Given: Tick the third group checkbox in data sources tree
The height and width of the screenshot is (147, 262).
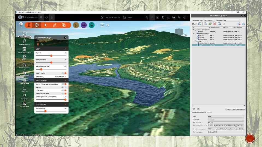Looking at the screenshot, I should click(x=195, y=41).
